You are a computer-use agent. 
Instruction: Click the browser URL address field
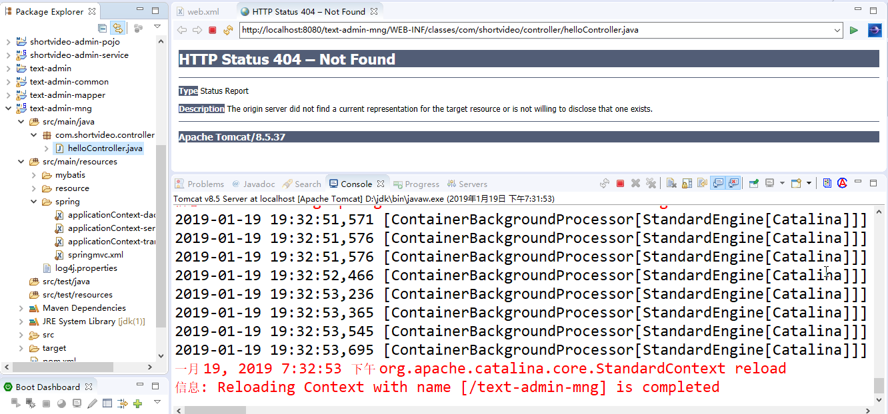[533, 30]
